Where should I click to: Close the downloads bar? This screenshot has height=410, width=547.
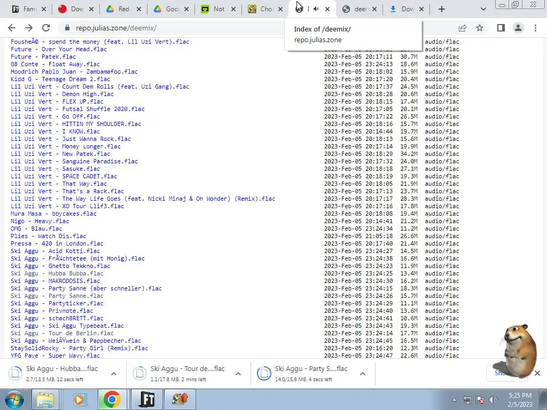coord(537,373)
